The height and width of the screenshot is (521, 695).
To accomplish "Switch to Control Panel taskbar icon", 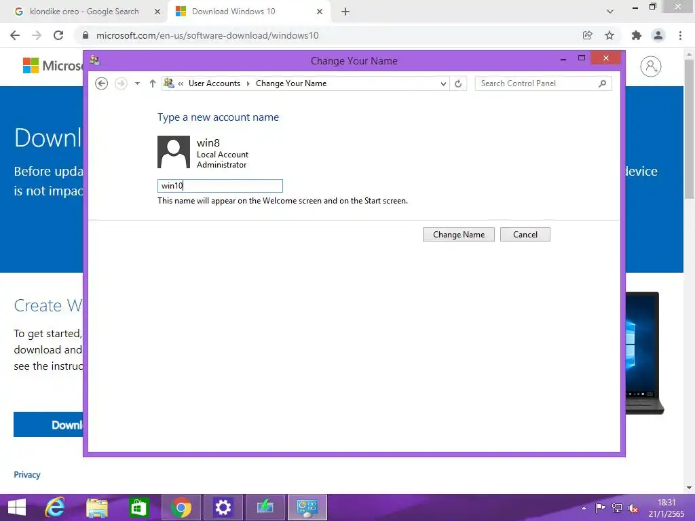I will click(307, 507).
